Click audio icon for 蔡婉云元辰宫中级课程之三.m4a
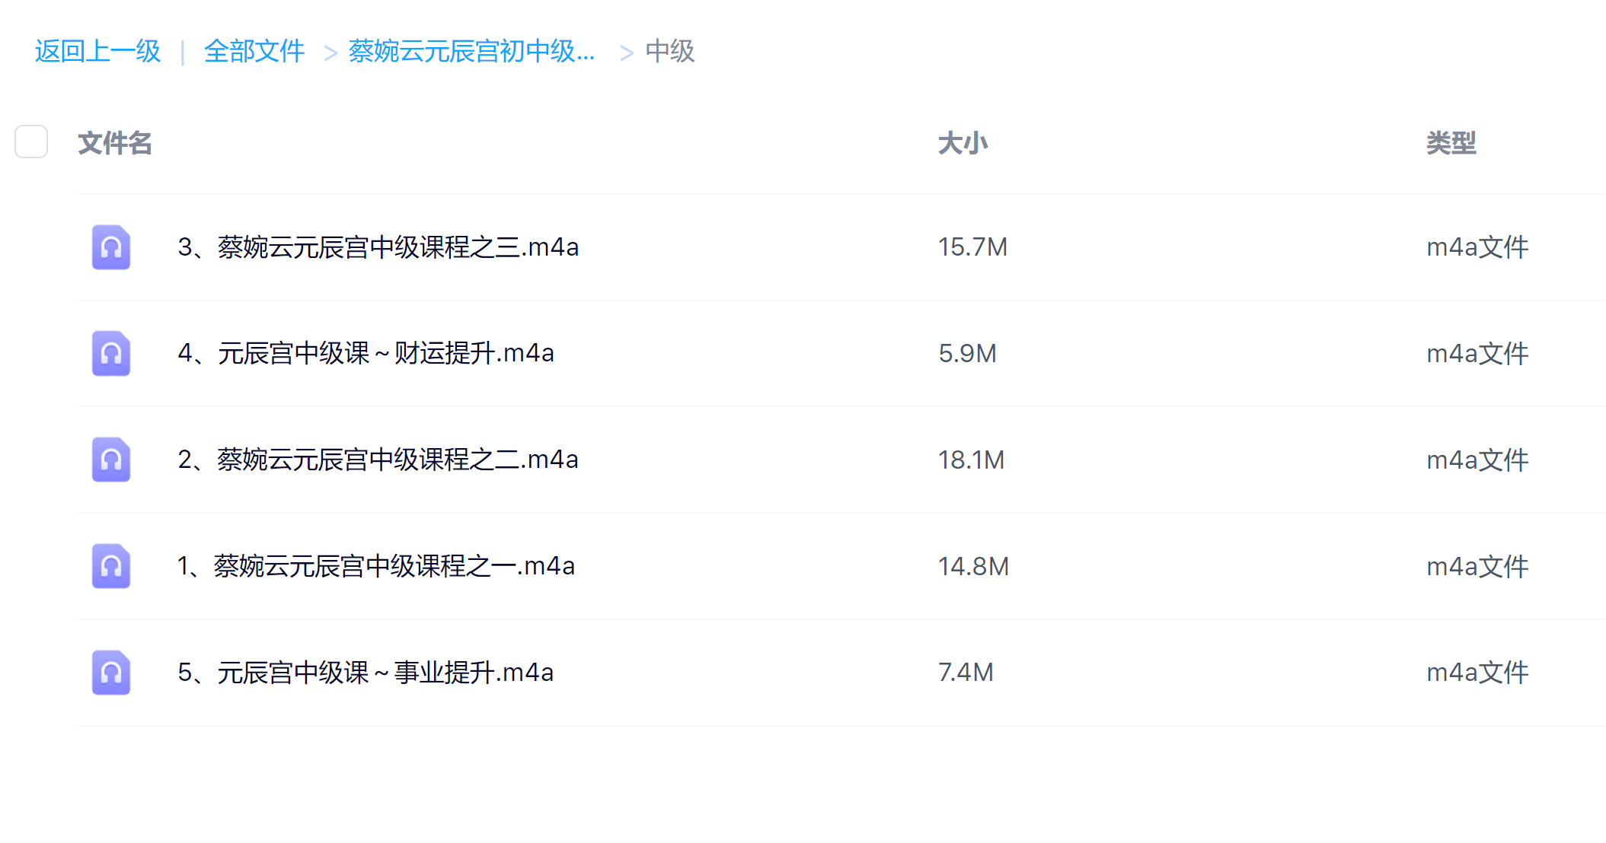The width and height of the screenshot is (1606, 843). pyautogui.click(x=111, y=247)
